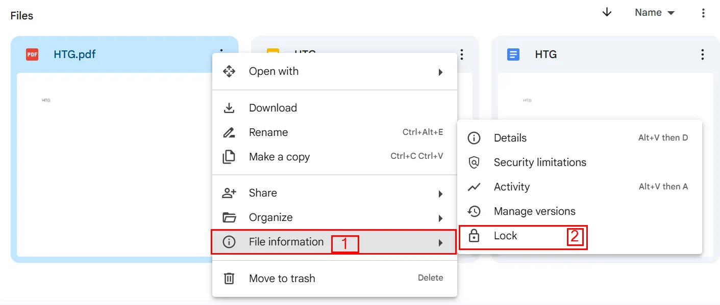Viewport: 720px width, 305px height.
Task: Select Details from the submenu
Action: (x=510, y=137)
